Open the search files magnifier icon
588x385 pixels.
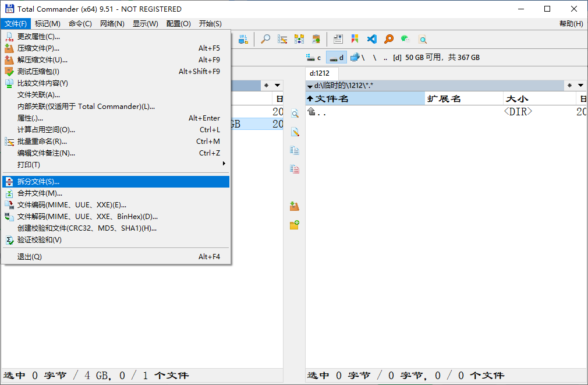[x=265, y=39]
